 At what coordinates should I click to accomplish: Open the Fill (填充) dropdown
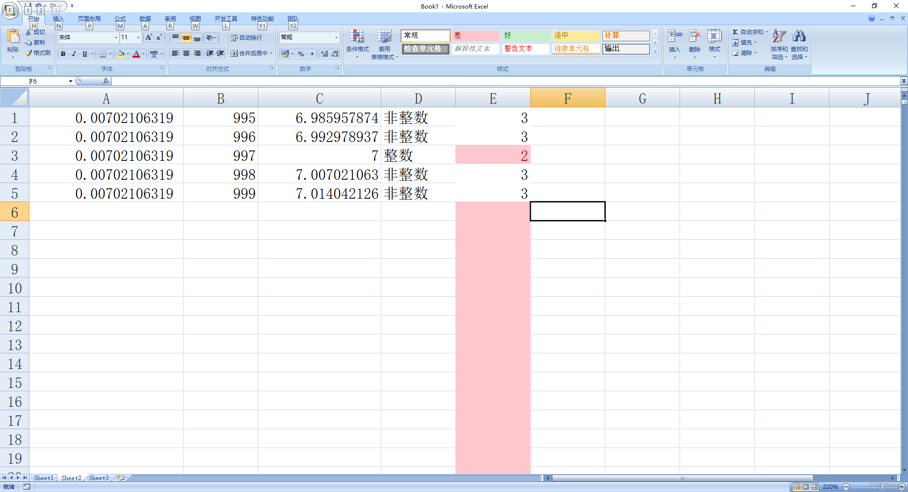(x=744, y=43)
